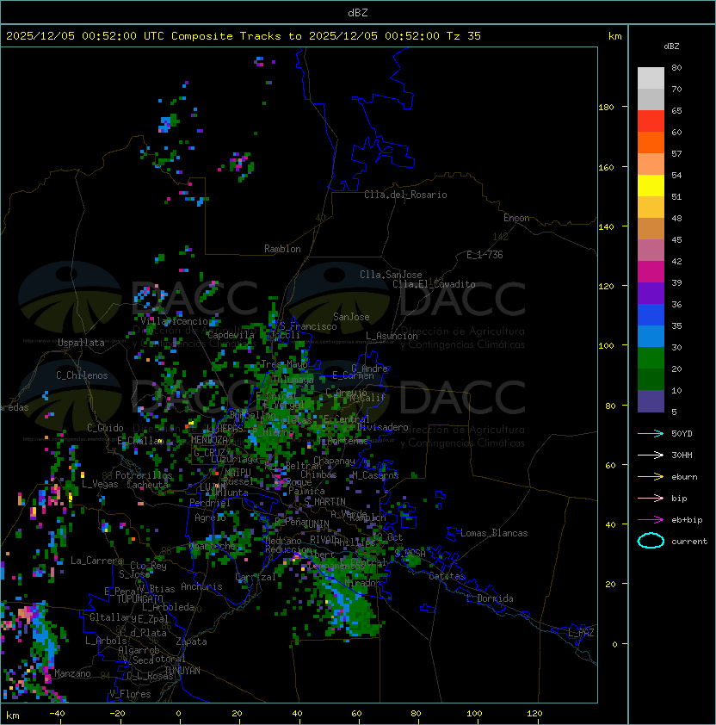
Task: Choose the tan 45-48 dBZ swatch
Action: tap(651, 228)
